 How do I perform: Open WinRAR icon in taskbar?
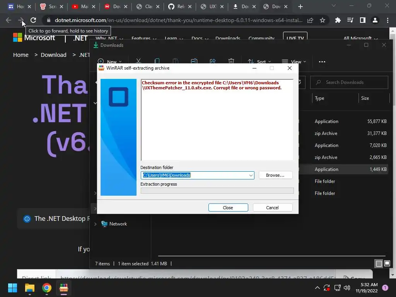pos(64,288)
